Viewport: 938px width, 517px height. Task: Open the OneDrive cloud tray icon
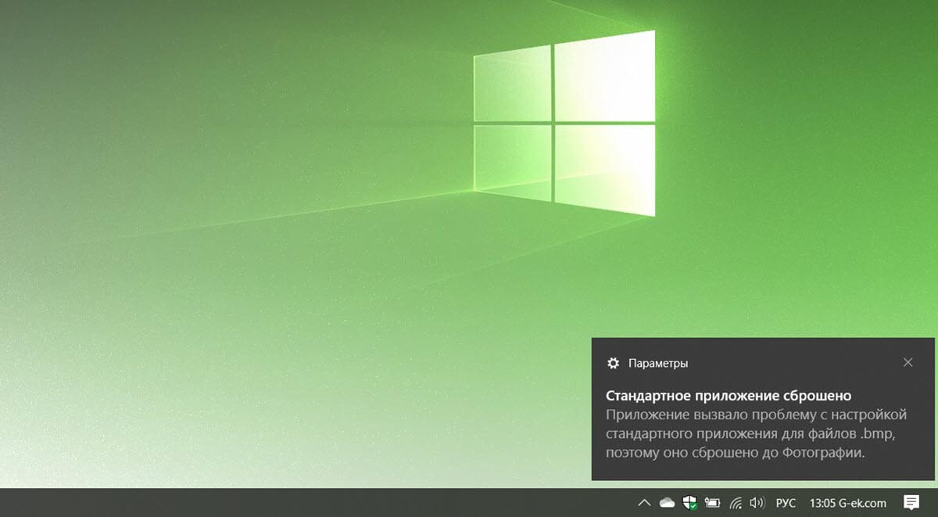[667, 503]
